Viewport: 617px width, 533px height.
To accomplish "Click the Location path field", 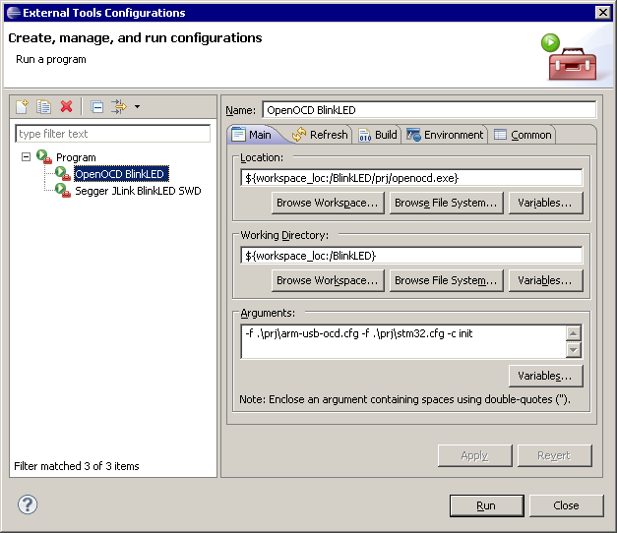I will (x=411, y=178).
